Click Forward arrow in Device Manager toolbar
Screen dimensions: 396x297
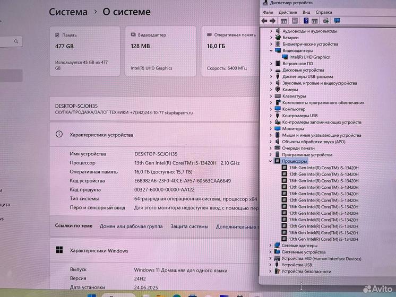click(272, 21)
